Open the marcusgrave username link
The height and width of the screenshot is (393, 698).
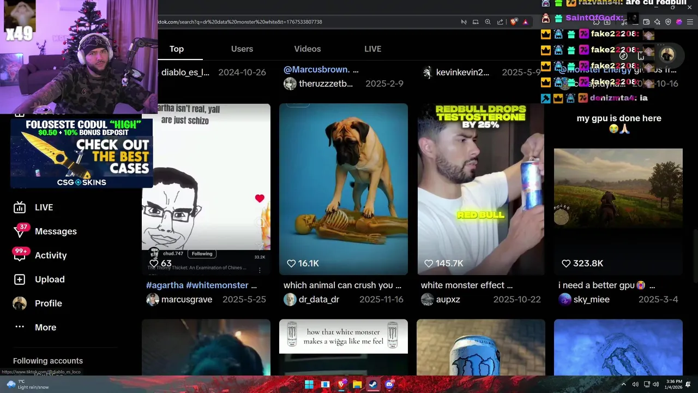point(186,299)
